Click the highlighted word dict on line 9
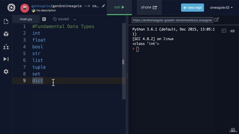The image size is (239, 134). (38, 80)
